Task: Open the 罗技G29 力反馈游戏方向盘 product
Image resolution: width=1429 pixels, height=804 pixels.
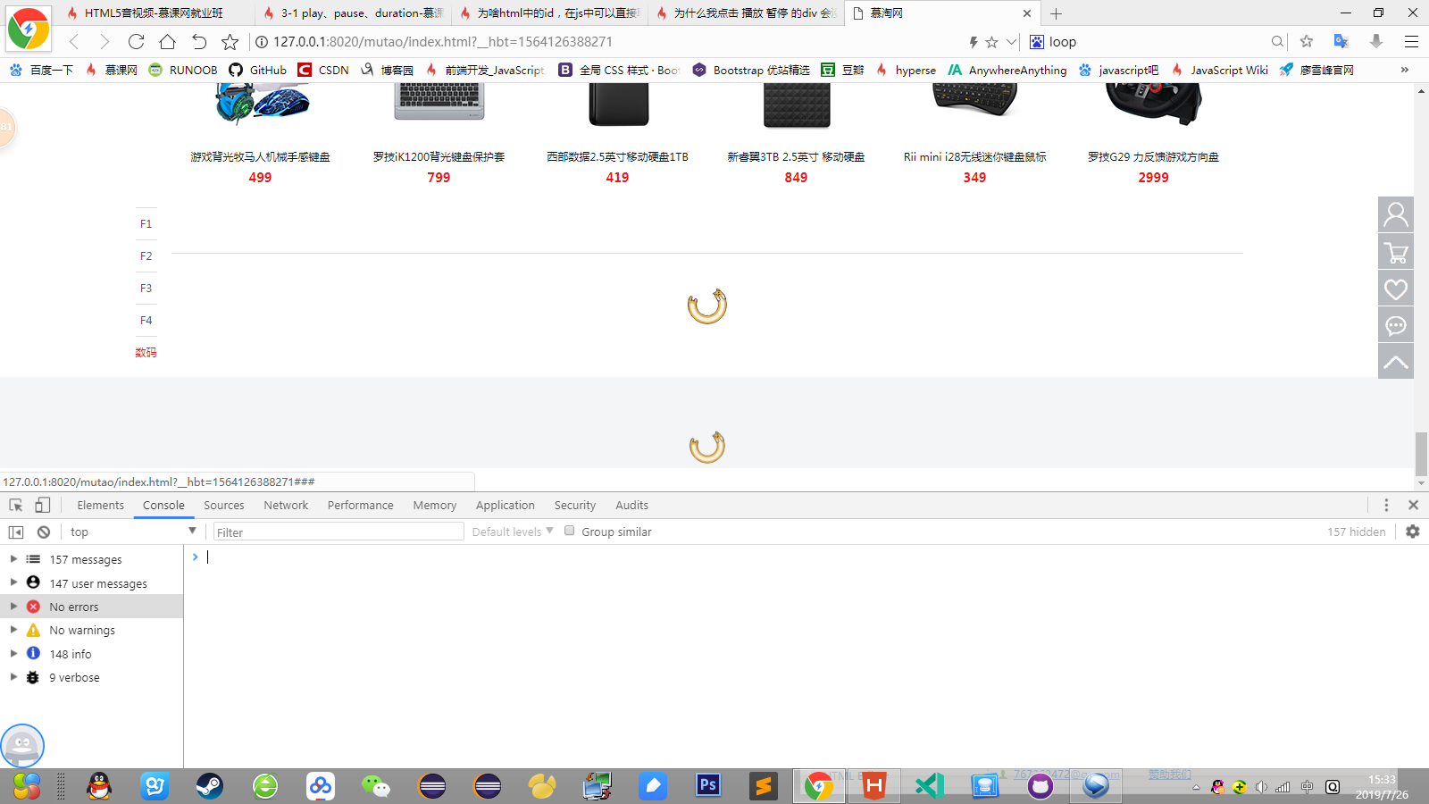Action: tap(1153, 156)
